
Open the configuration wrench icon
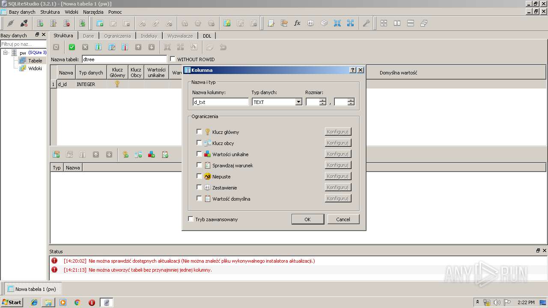tap(366, 23)
